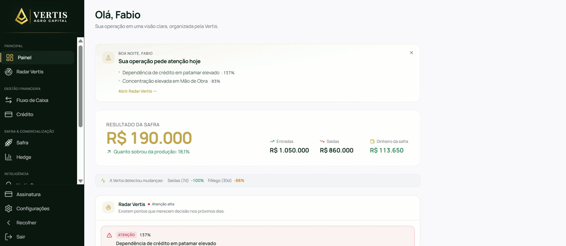Go to Radar Vertis in the sidebar
This screenshot has height=246, width=566.
(37, 72)
